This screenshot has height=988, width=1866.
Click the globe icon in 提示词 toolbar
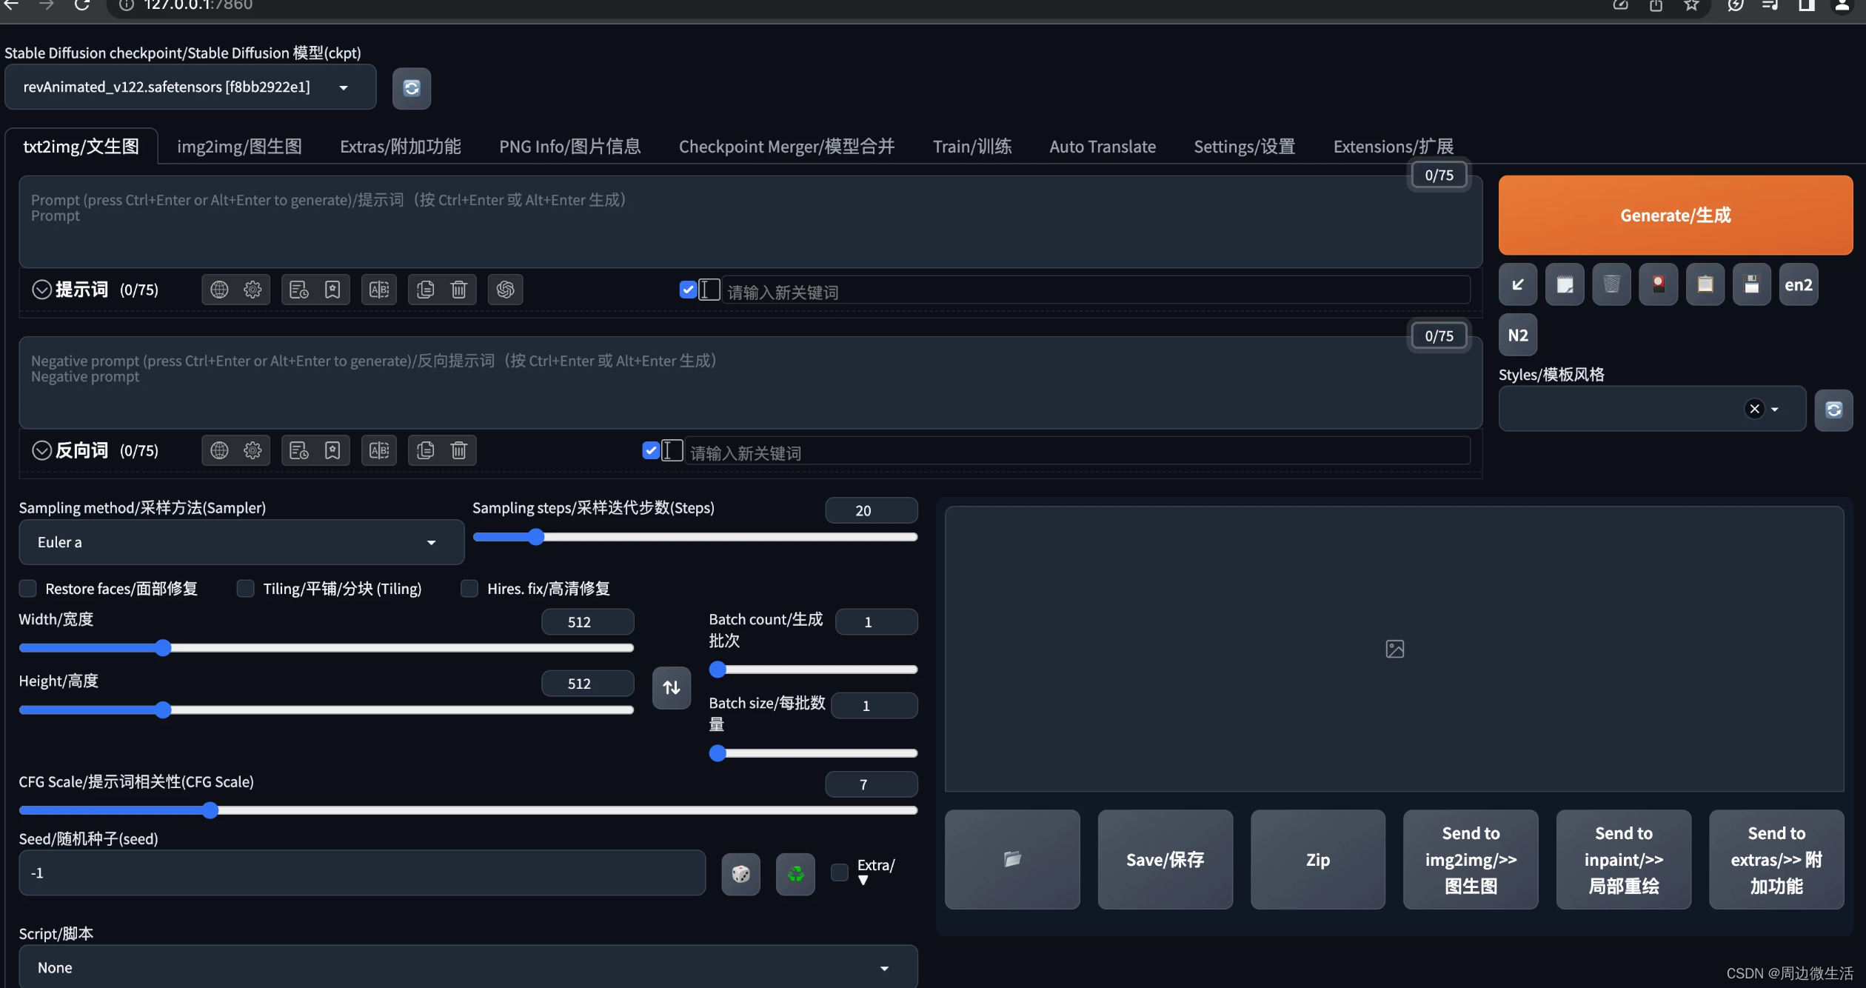tap(219, 290)
